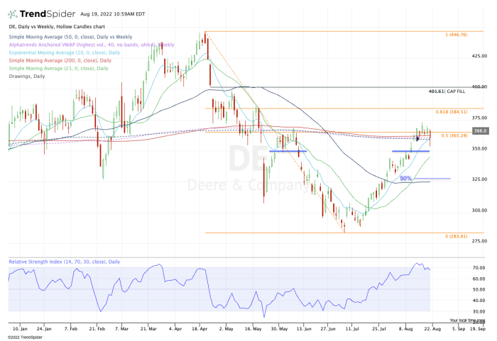Click the RSI 60.00 axis label
The height and width of the screenshot is (341, 497).
pos(479,279)
